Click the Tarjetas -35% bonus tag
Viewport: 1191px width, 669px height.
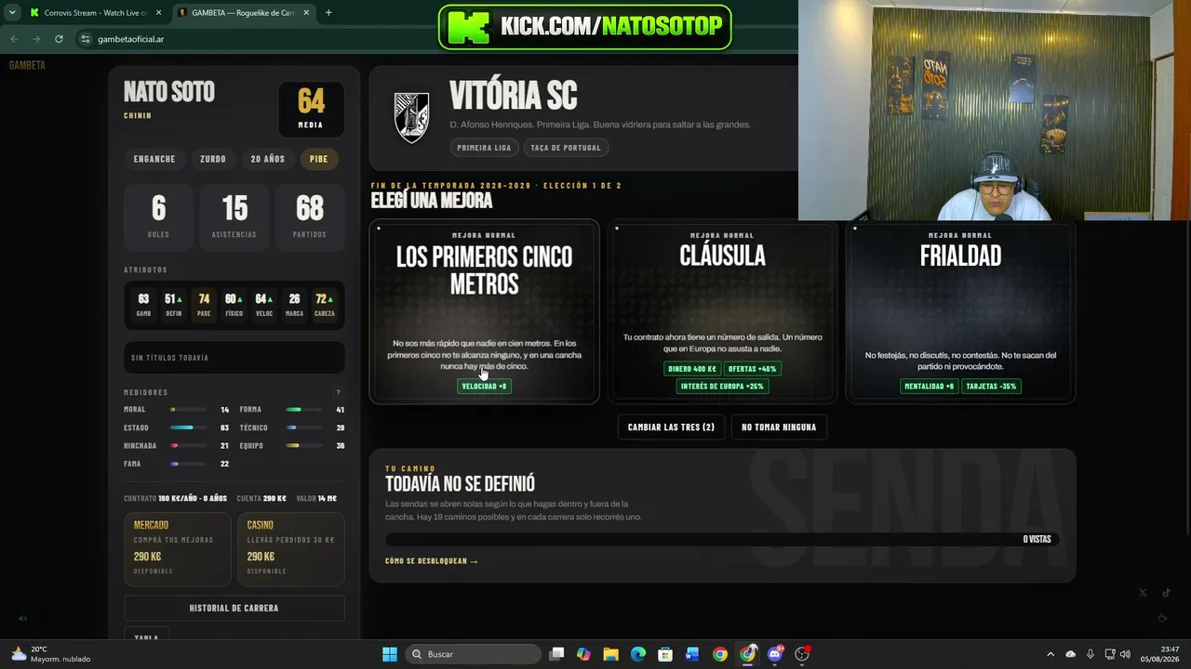[992, 387]
